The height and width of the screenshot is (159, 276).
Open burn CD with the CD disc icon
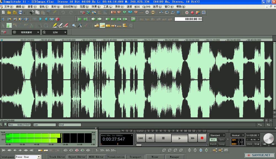click(147, 12)
